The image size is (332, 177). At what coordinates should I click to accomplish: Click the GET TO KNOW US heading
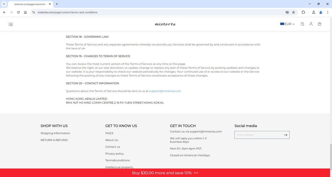pos(121,126)
